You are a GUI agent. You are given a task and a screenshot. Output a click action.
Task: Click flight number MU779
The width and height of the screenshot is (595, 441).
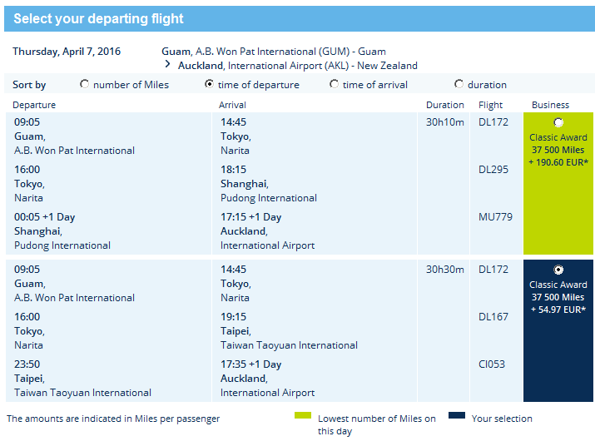495,217
